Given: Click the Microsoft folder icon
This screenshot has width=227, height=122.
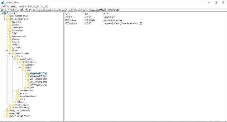Looking at the screenshot, I should [x=10, y=39].
